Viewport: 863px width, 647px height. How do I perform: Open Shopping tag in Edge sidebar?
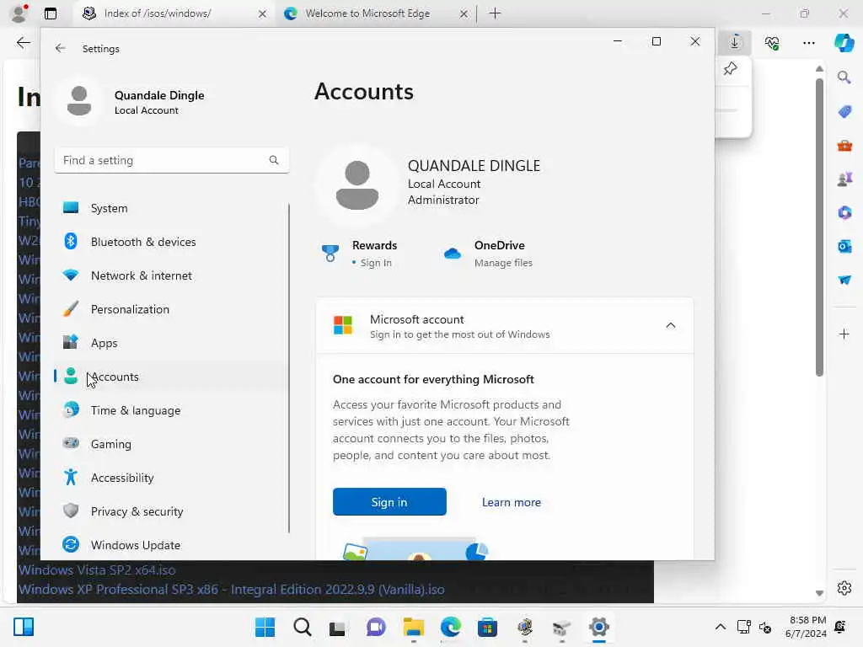pyautogui.click(x=844, y=112)
